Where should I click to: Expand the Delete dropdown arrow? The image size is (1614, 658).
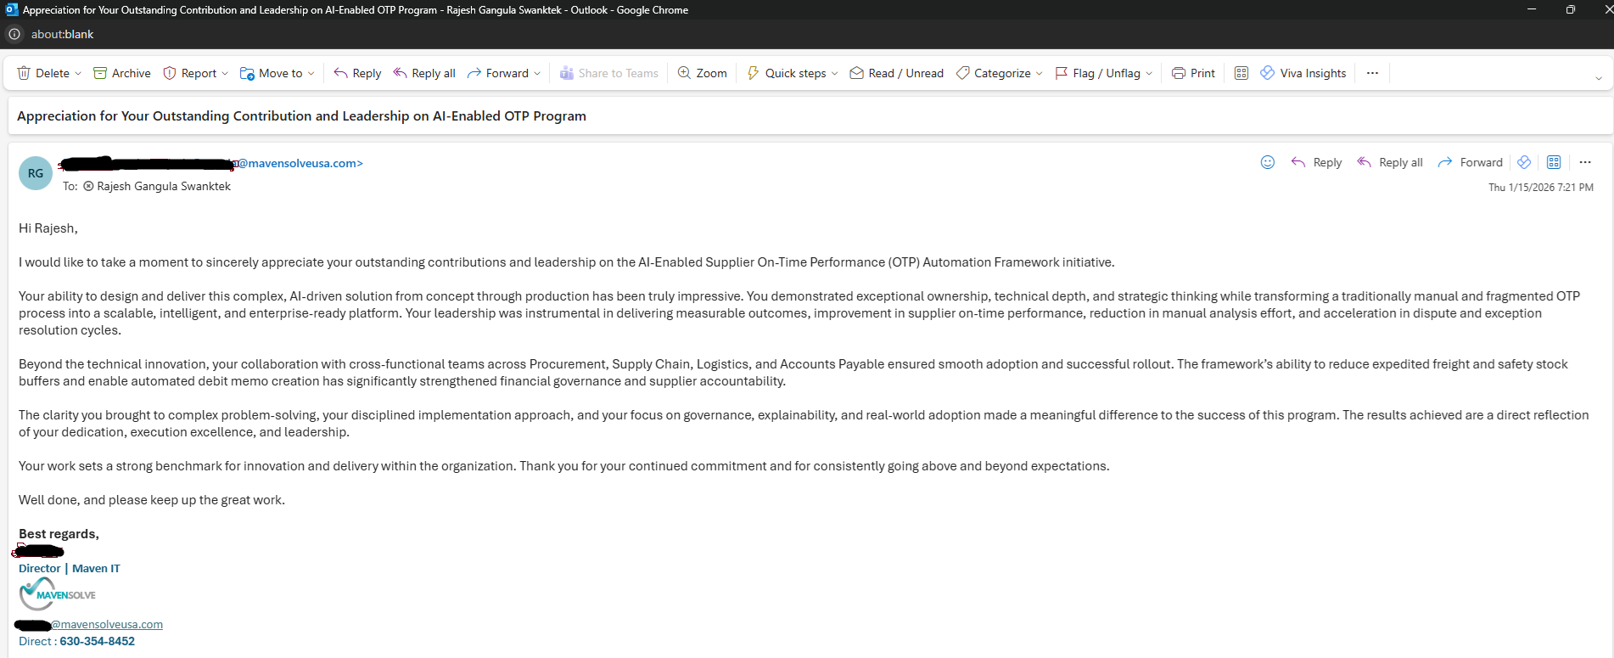(78, 74)
